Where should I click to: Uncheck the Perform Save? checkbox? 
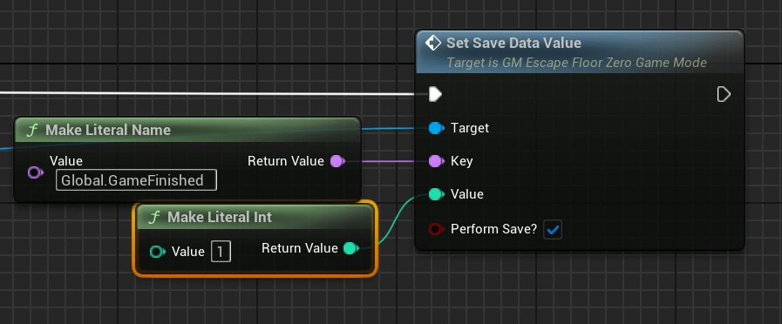click(x=553, y=230)
